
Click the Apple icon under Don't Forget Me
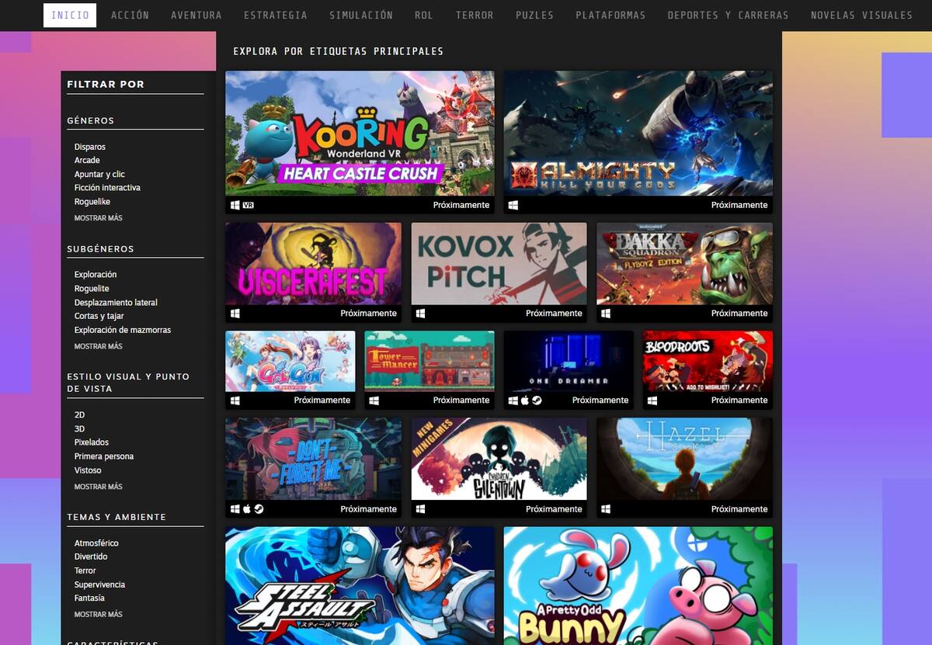(x=247, y=509)
